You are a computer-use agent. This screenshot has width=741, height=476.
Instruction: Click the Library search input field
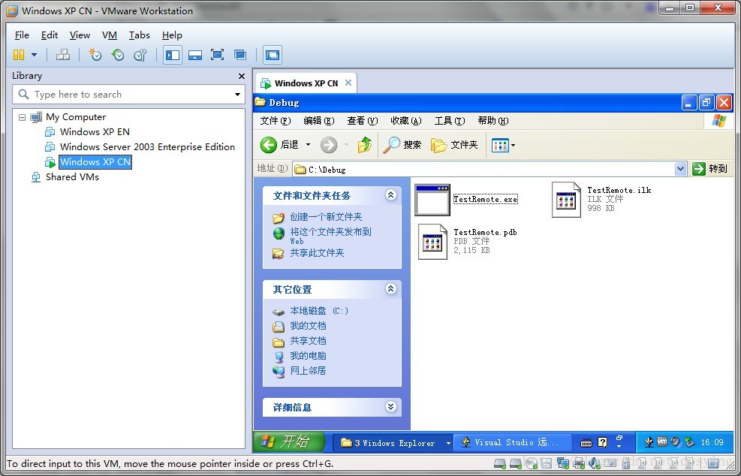128,95
